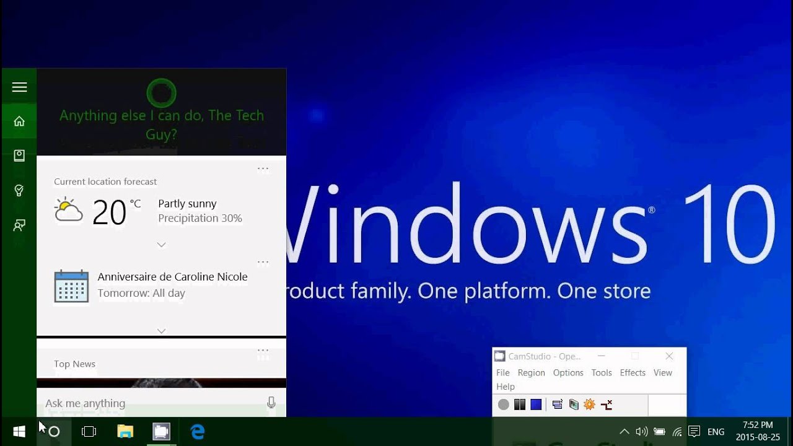793x446 pixels.
Task: Click 'Current location forecast' heading
Action: 105,181
